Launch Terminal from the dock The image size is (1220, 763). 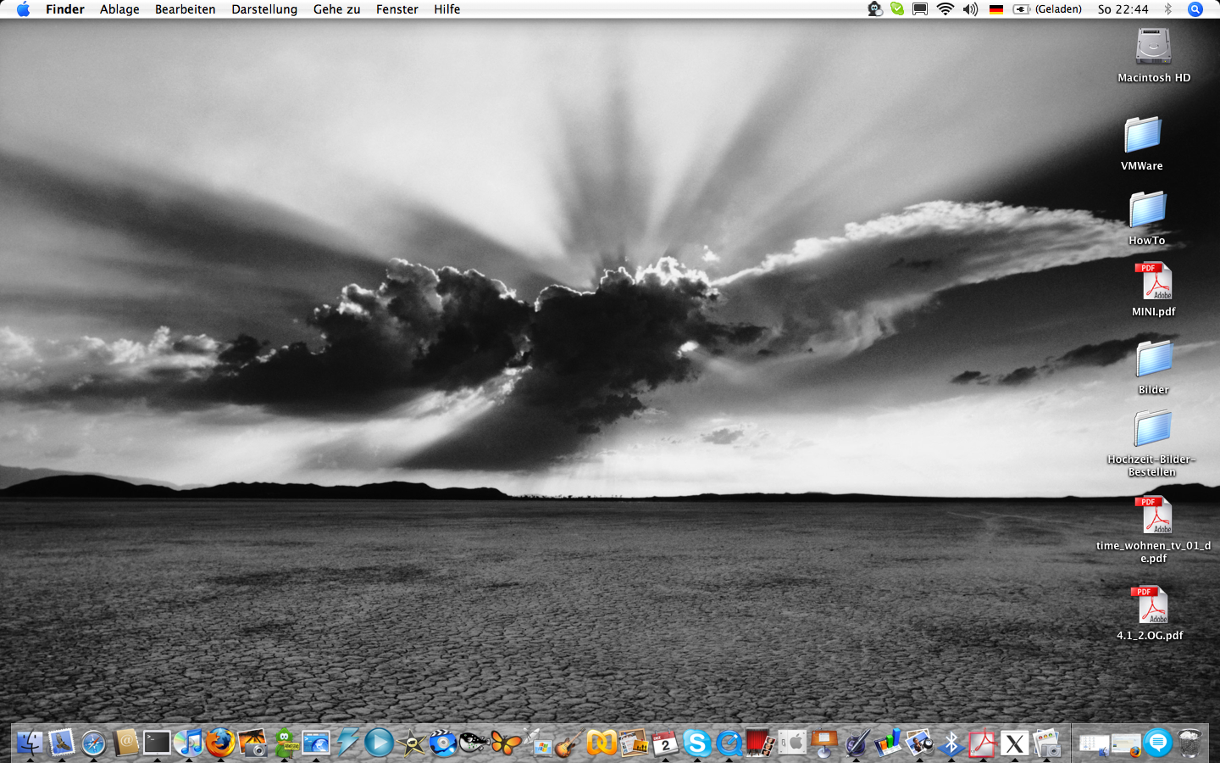click(x=157, y=744)
